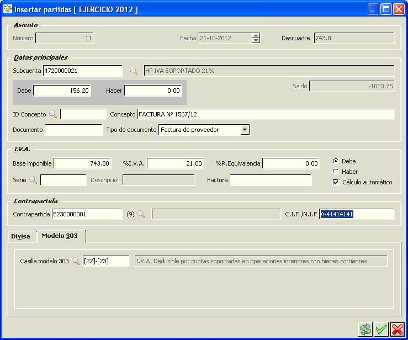Image resolution: width=408 pixels, height=340 pixels.
Task: Click the I.V.A. Deducible description text
Action: coord(261,261)
